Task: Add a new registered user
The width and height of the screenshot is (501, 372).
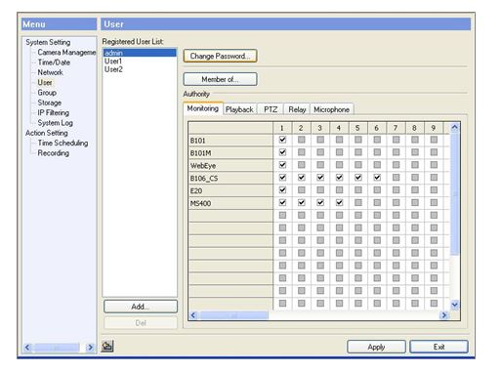Action: tap(141, 307)
